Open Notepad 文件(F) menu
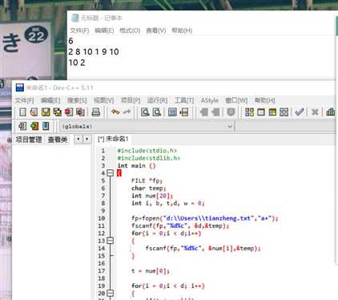The height and width of the screenshot is (300, 338). click(79, 30)
